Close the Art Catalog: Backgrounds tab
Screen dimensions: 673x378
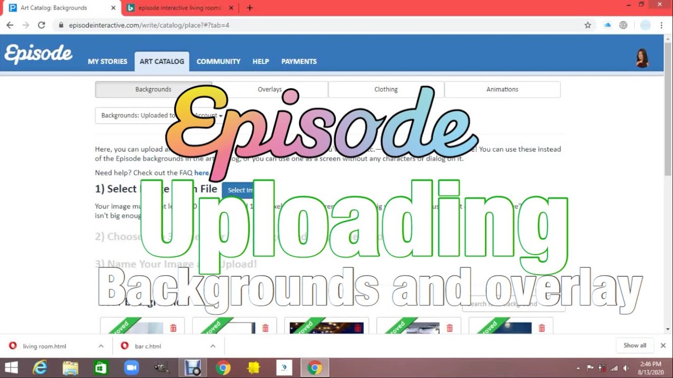coord(114,8)
